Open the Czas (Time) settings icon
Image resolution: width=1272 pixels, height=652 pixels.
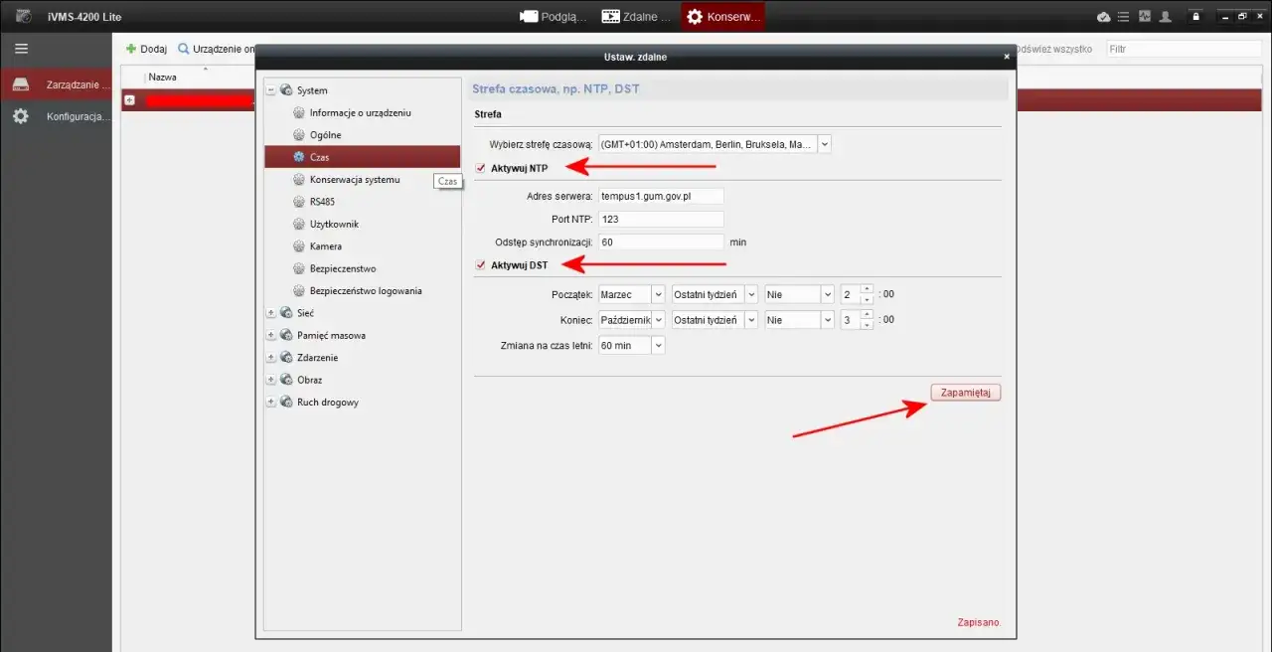click(298, 156)
